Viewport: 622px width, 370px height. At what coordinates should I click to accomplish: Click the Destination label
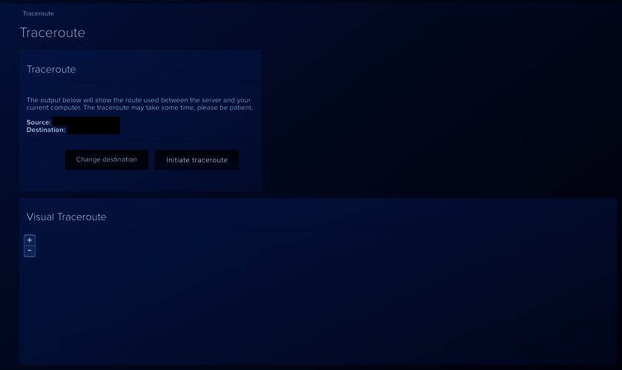[46, 130]
